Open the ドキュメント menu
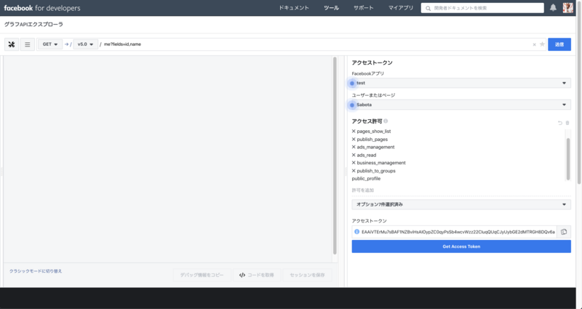 point(294,8)
